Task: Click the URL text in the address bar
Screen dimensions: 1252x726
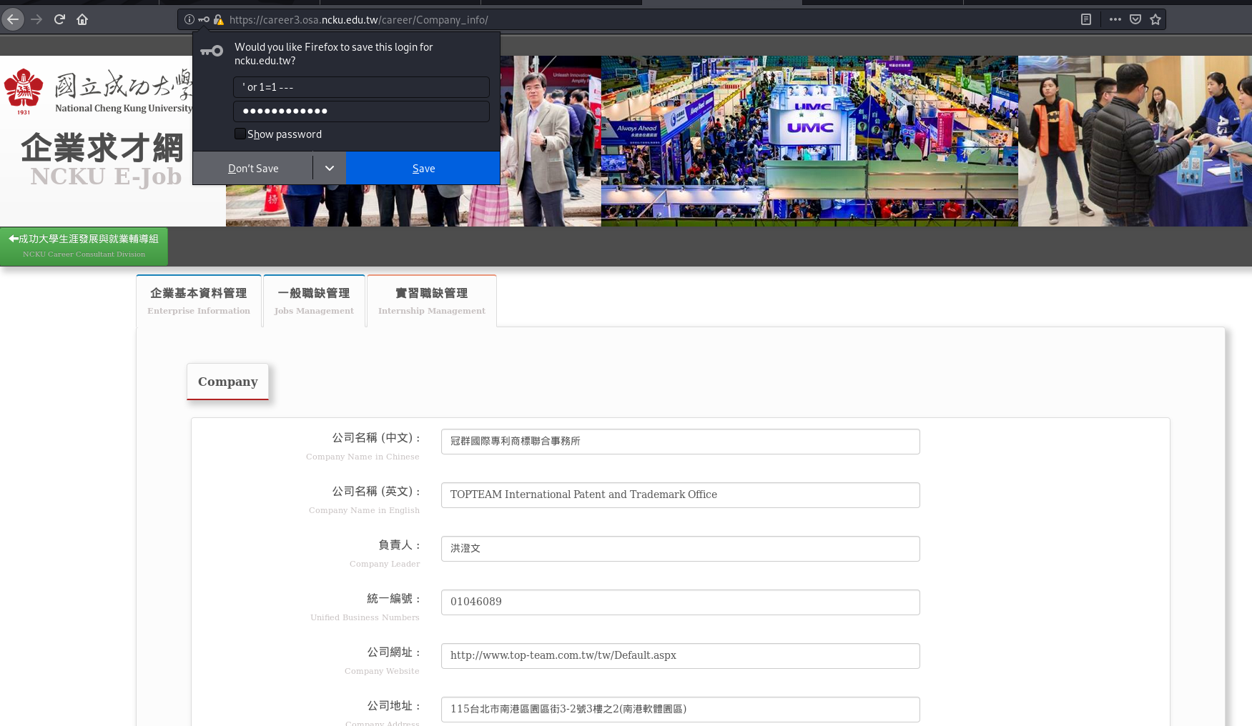Action: [x=358, y=20]
